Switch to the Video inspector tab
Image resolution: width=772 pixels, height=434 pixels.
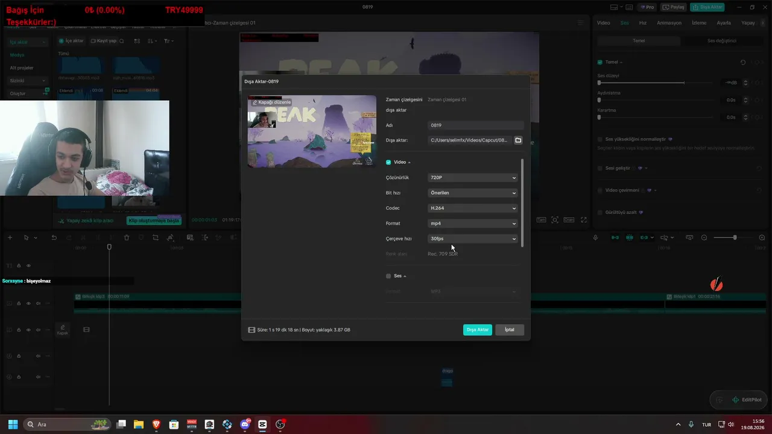tap(604, 23)
